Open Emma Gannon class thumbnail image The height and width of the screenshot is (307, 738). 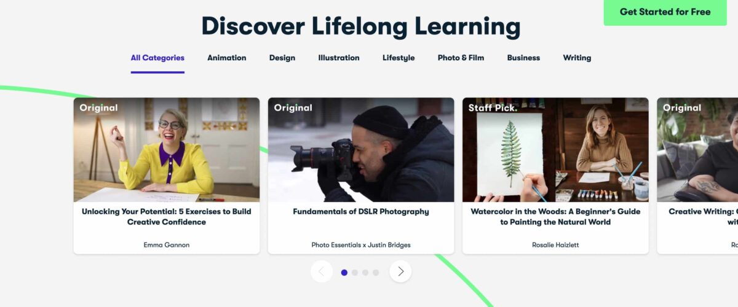[167, 150]
